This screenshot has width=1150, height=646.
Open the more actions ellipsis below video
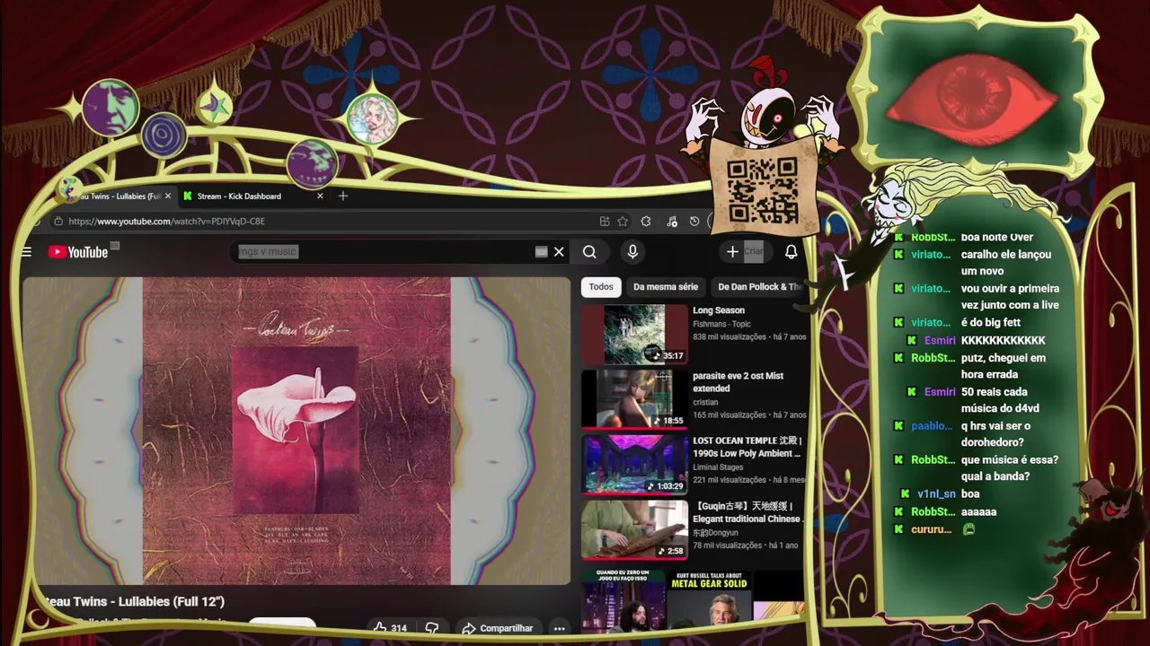point(559,628)
